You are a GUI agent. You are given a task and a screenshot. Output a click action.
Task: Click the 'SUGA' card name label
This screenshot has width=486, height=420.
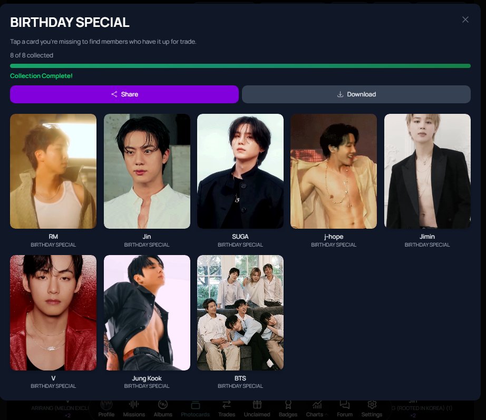(240, 237)
